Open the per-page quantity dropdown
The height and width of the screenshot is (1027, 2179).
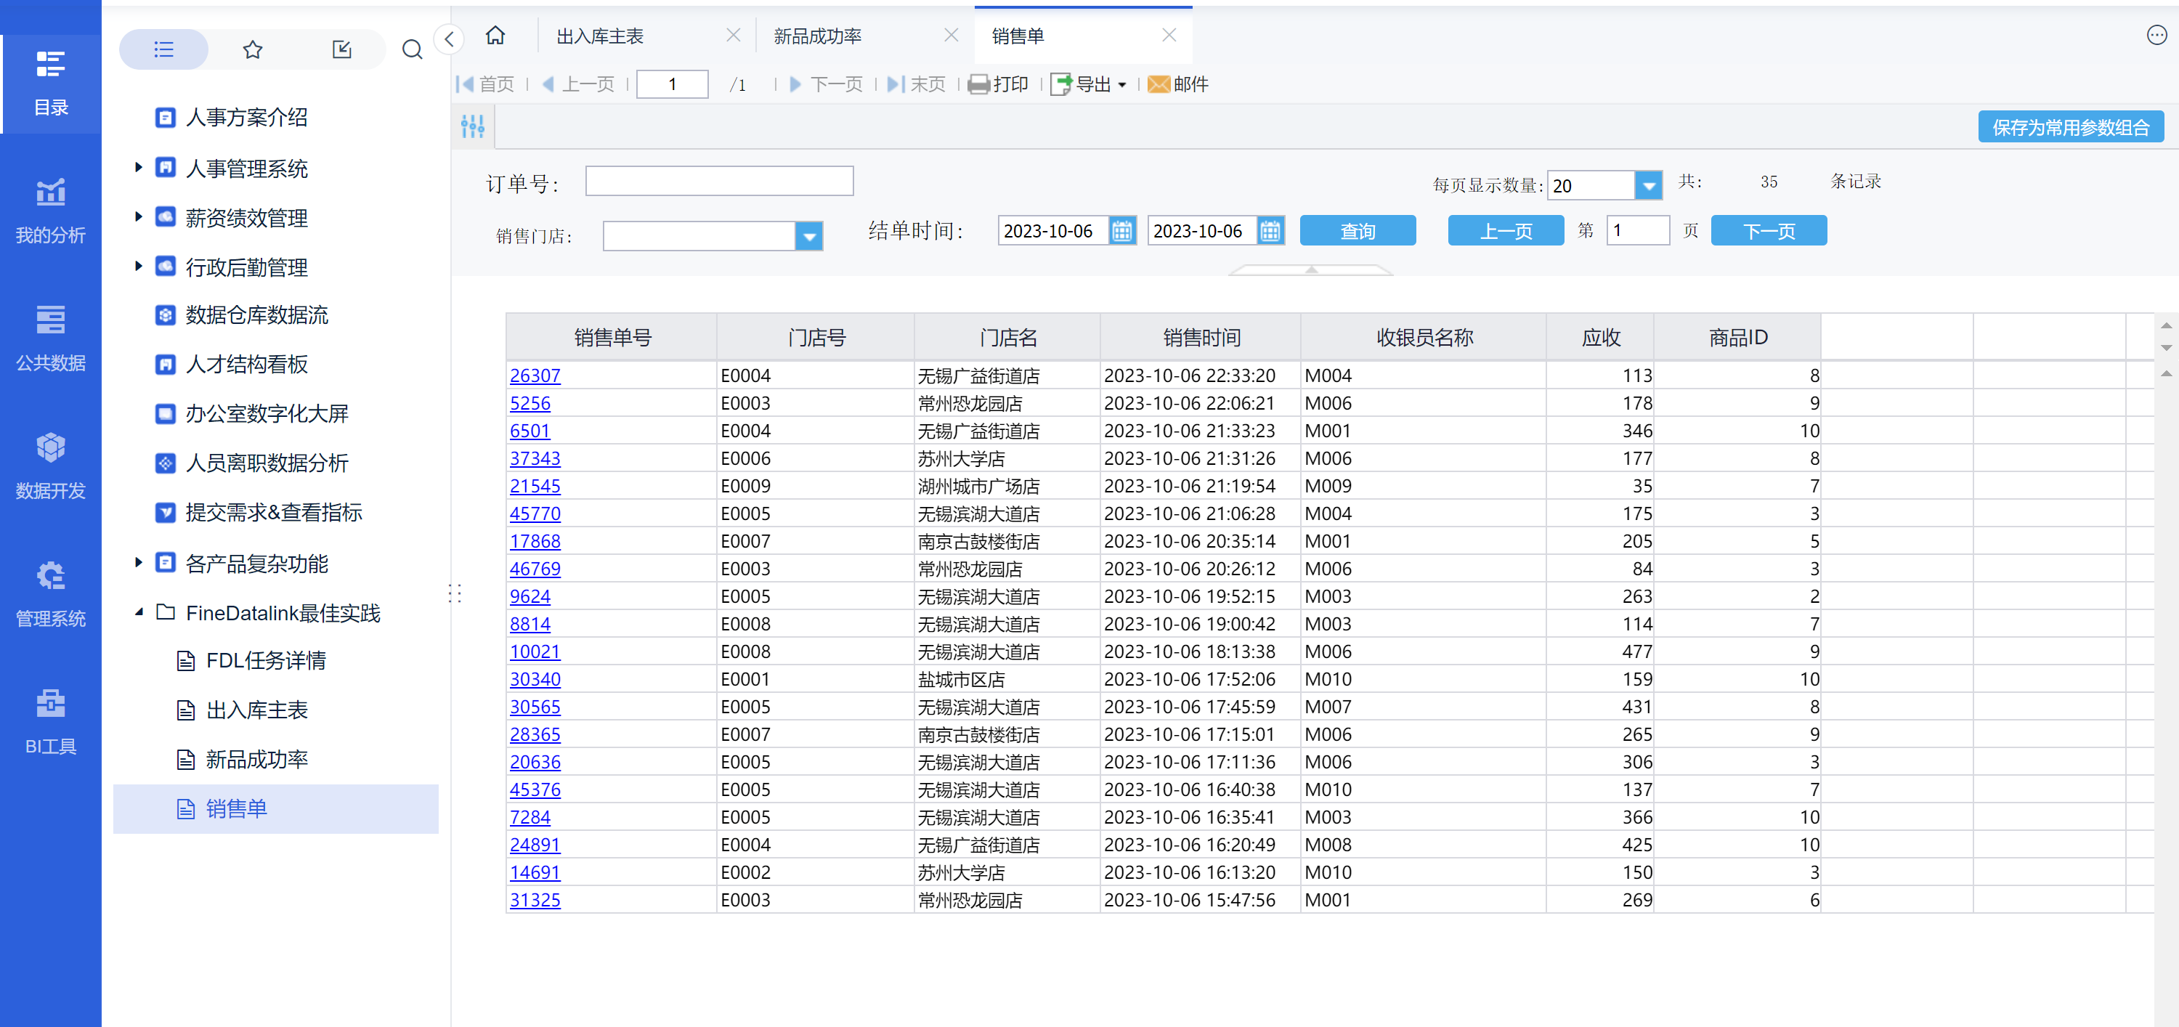tap(1648, 185)
